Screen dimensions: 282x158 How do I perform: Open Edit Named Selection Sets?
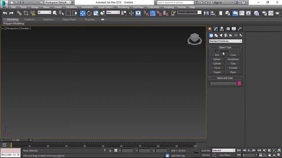[173, 13]
